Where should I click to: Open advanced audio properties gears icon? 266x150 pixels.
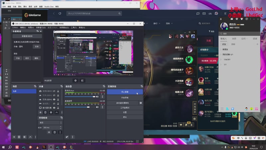[67, 137]
